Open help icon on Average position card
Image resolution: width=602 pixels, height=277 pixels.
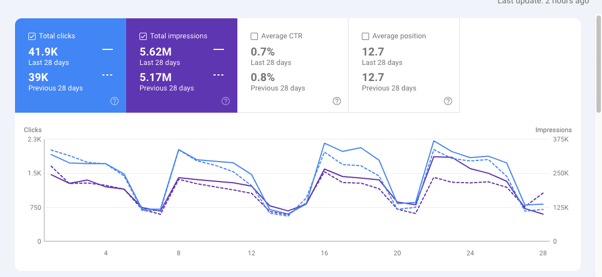[x=448, y=101]
